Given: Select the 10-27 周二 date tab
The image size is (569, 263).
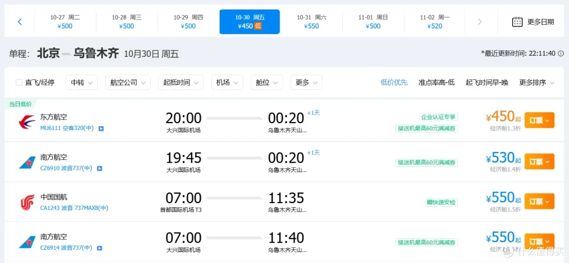Looking at the screenshot, I should (x=65, y=22).
